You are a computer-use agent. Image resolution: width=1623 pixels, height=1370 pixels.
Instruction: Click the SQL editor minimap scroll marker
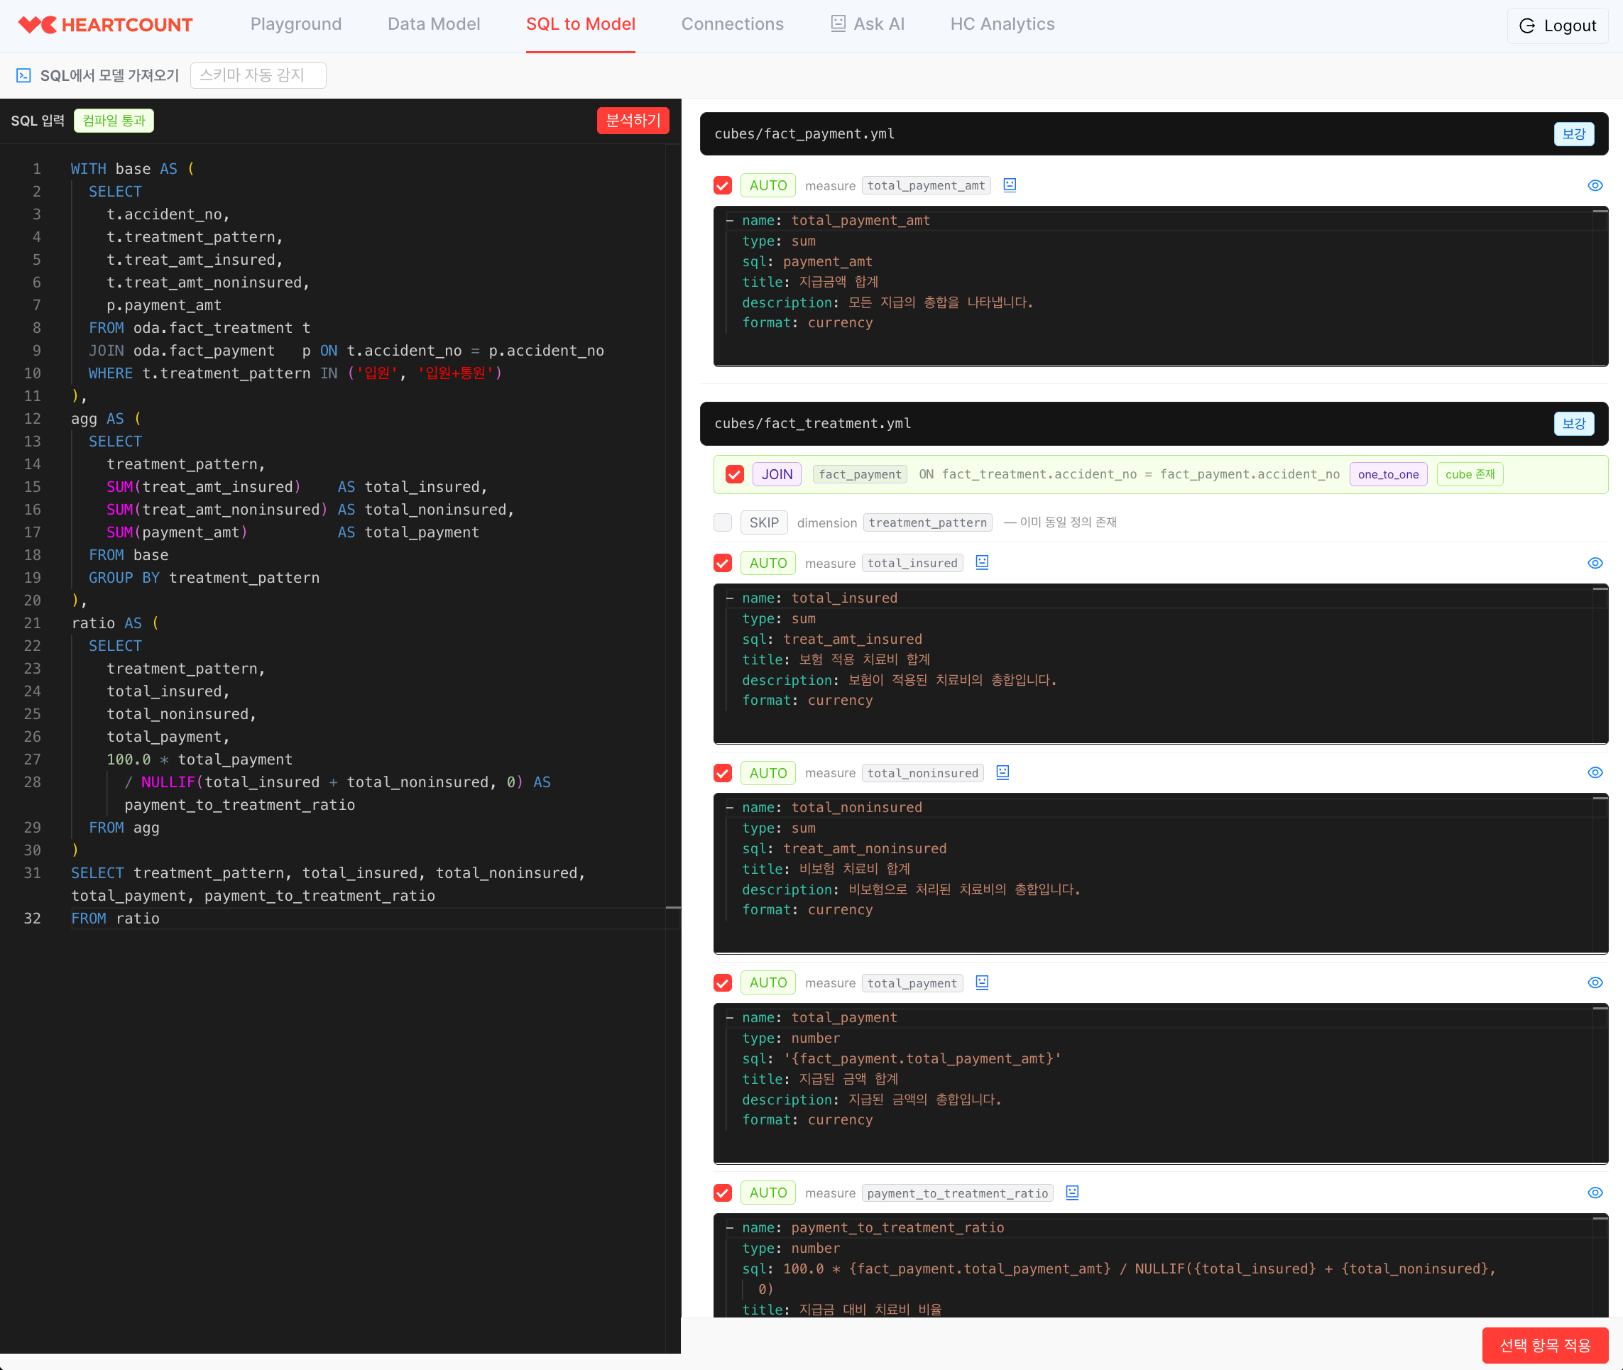click(x=673, y=907)
